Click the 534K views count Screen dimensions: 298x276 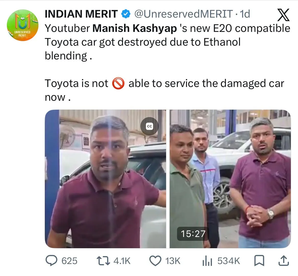click(229, 261)
